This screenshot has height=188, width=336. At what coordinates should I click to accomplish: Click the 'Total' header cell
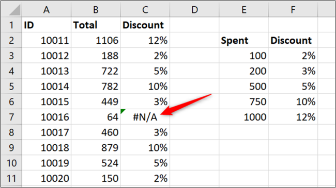(x=96, y=25)
